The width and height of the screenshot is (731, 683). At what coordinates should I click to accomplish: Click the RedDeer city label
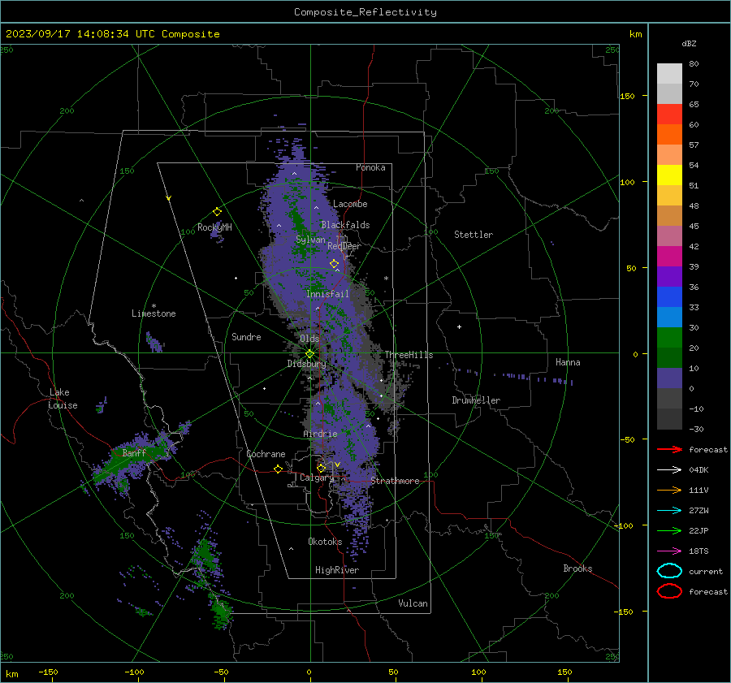coord(344,246)
